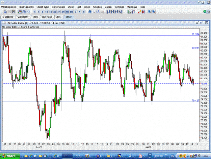Click the new document icon
The height and width of the screenshot is (159, 211).
tap(5, 12)
